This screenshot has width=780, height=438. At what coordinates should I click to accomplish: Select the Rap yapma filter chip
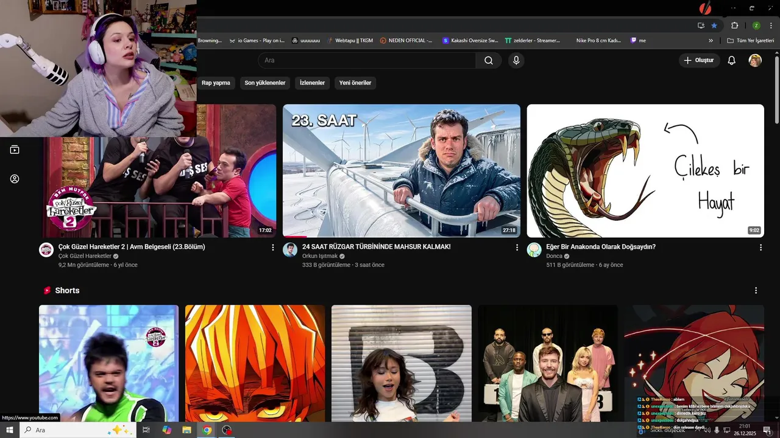[x=216, y=83]
